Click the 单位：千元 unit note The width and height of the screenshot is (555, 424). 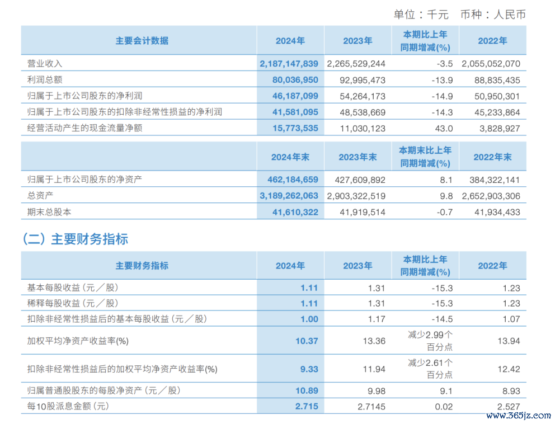tap(421, 15)
